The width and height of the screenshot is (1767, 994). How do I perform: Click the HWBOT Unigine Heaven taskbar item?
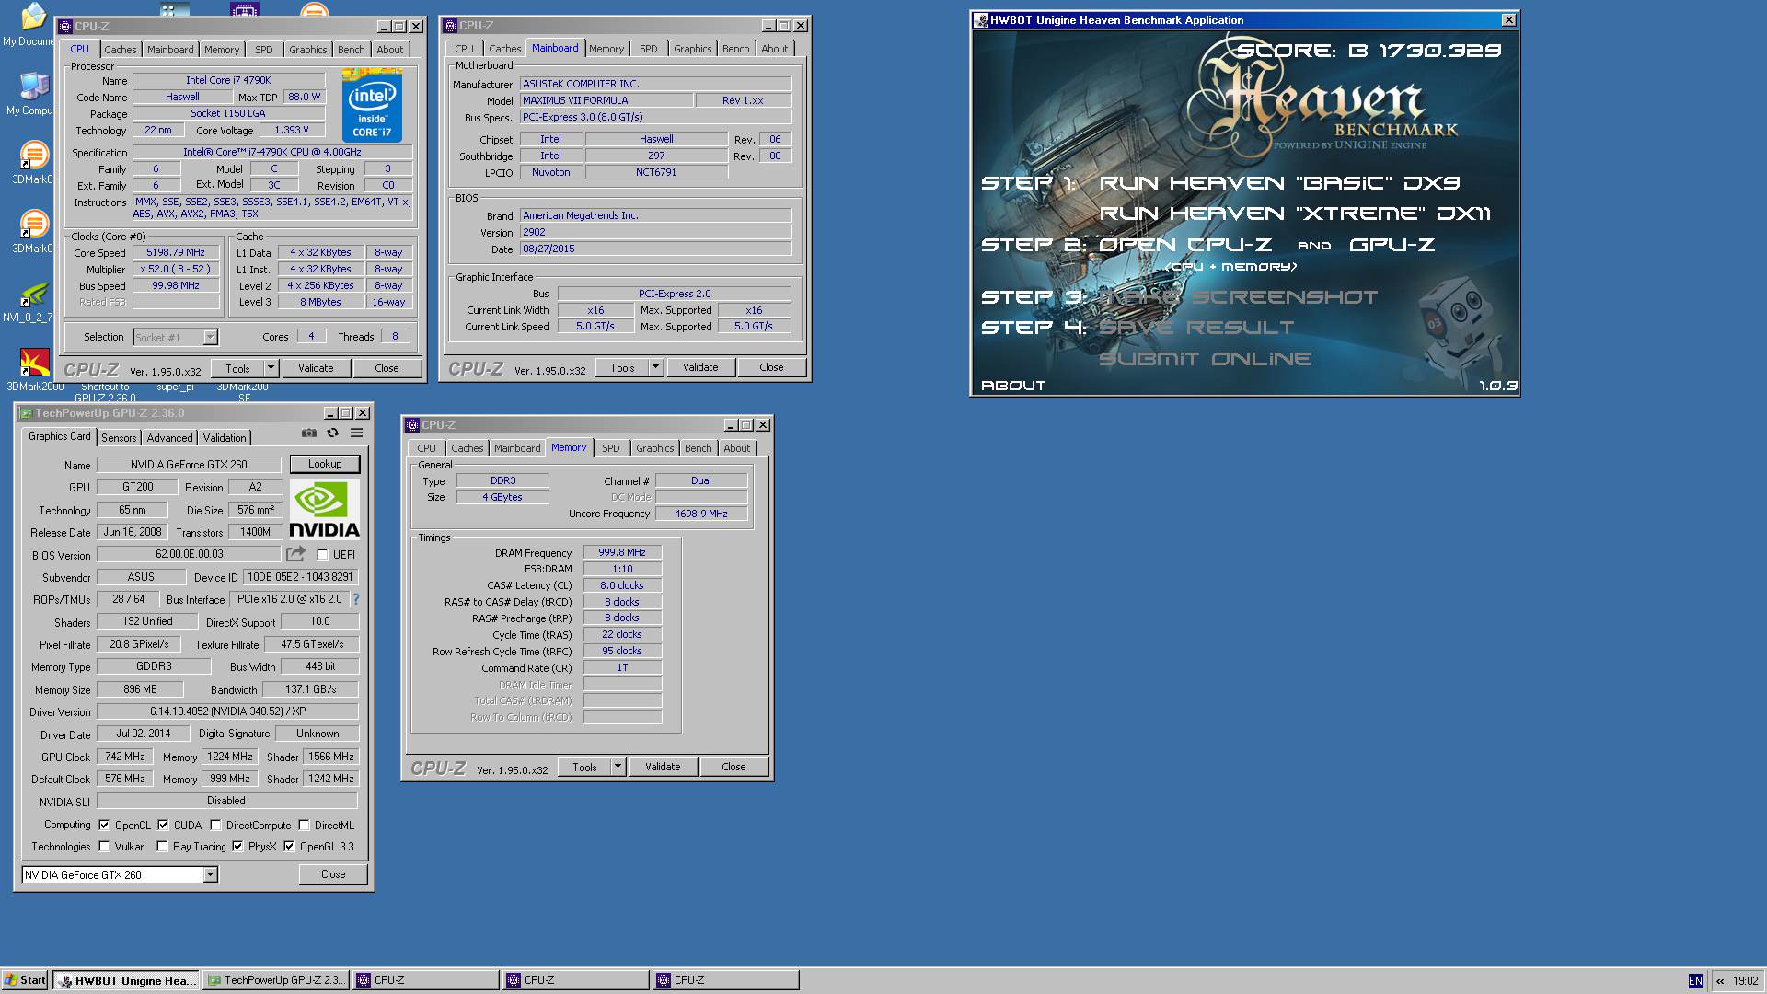[126, 980]
